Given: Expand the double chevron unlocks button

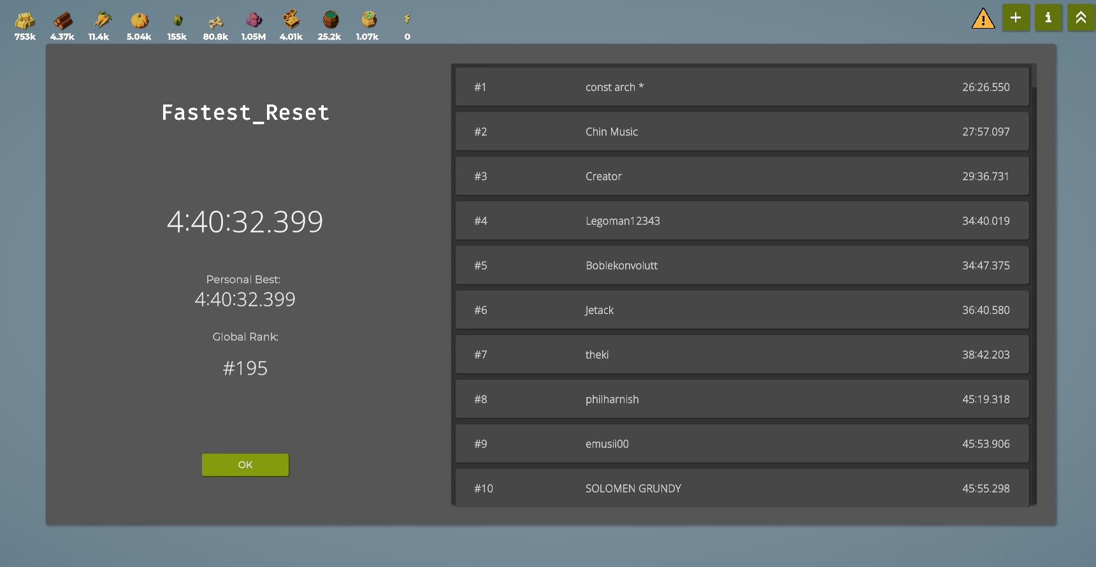Looking at the screenshot, I should [1081, 18].
